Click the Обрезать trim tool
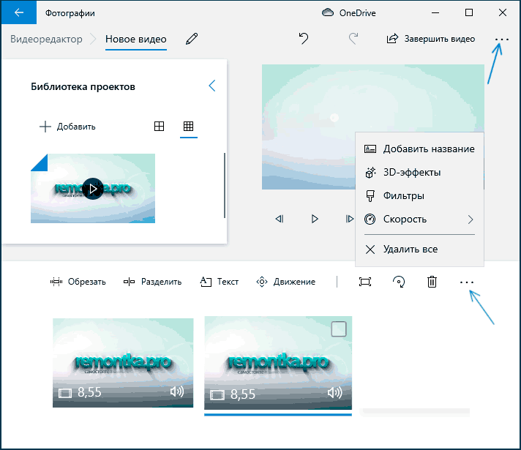The height and width of the screenshot is (450, 521). point(78,282)
